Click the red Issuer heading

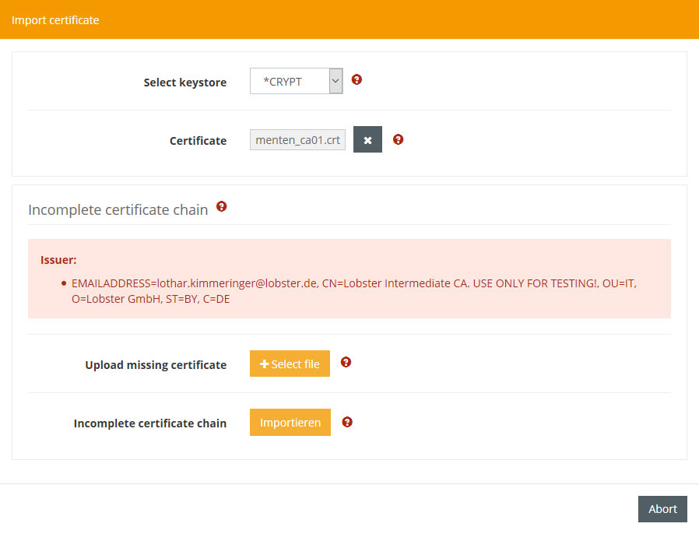point(58,260)
